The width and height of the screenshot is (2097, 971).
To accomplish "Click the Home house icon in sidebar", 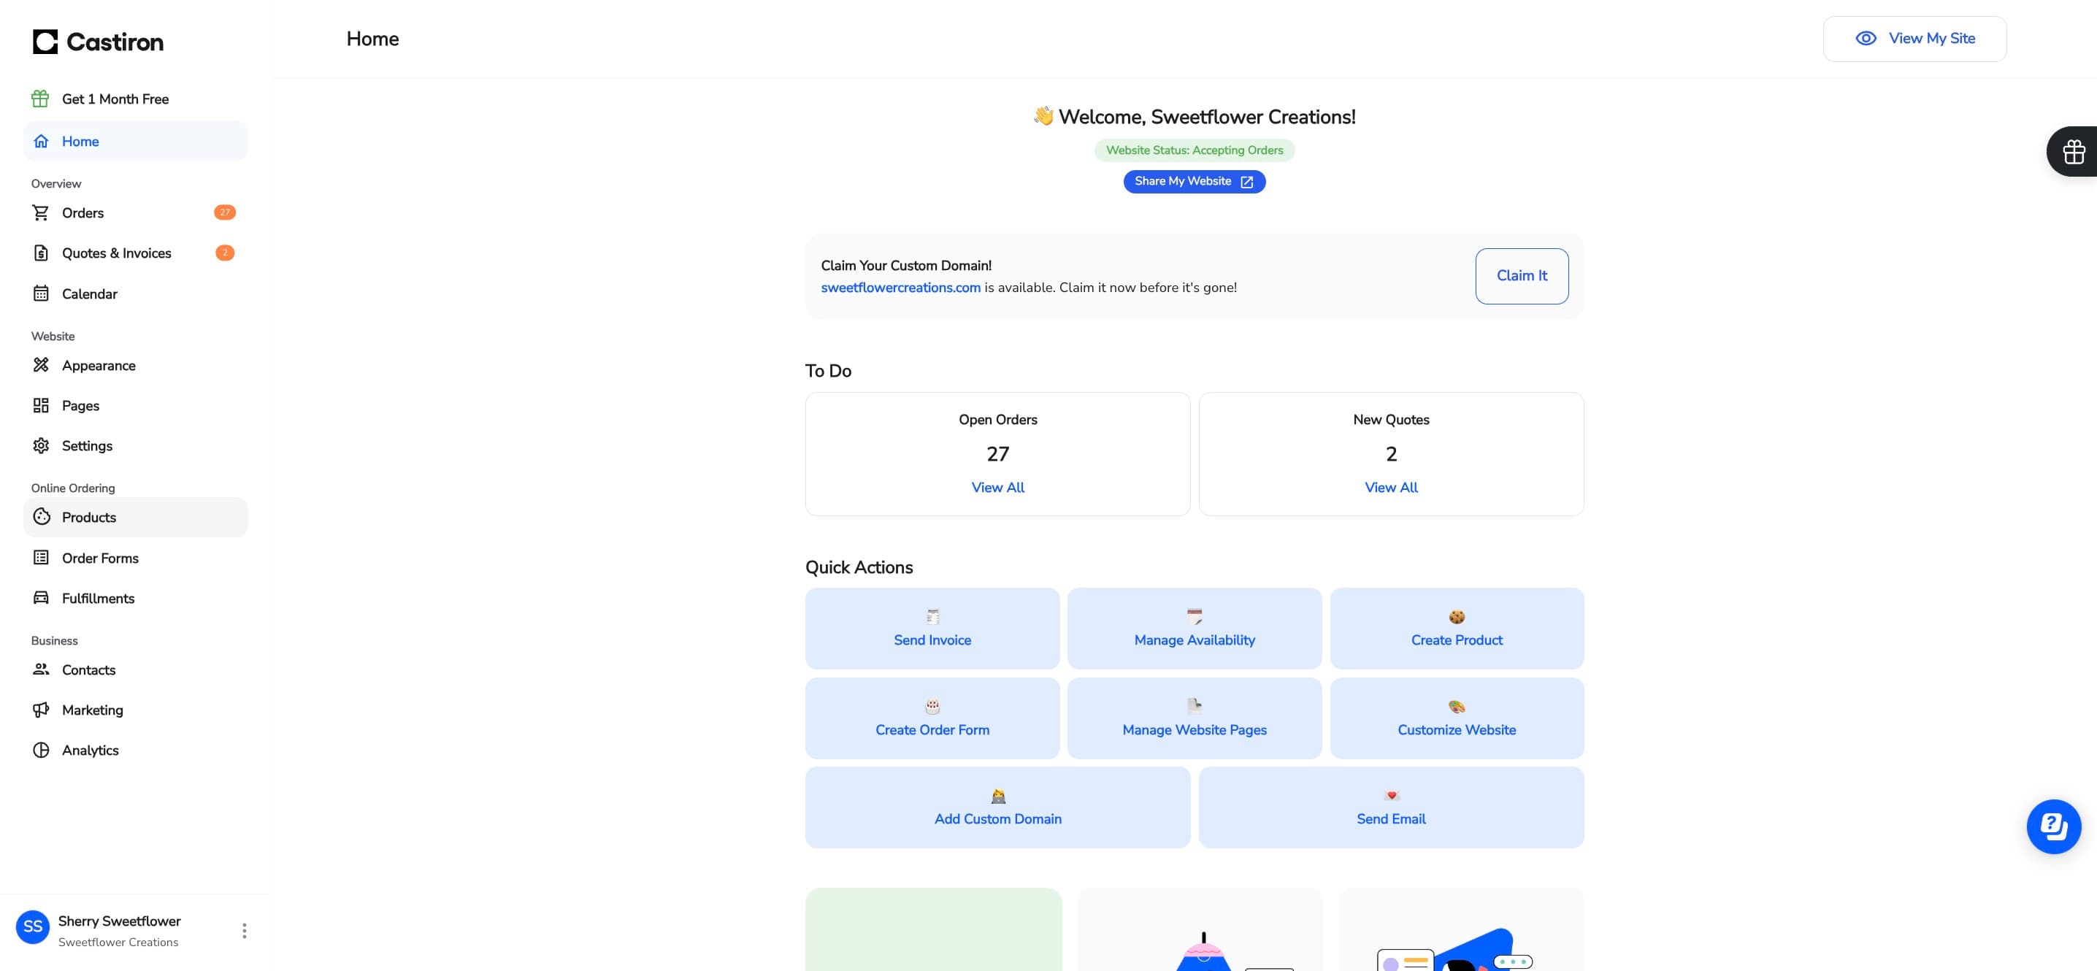I will click(41, 141).
